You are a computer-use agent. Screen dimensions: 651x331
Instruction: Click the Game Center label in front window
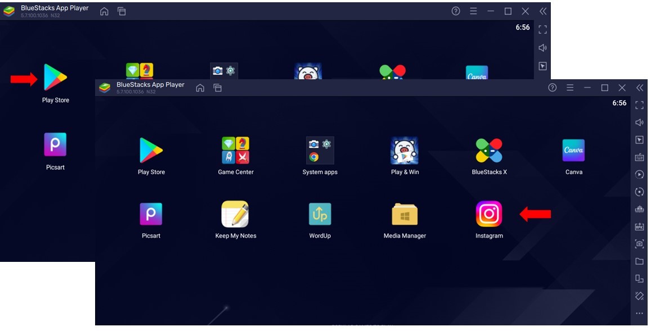click(236, 172)
